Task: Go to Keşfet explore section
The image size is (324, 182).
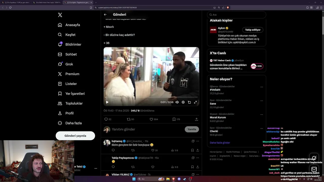Action: tap(67, 35)
